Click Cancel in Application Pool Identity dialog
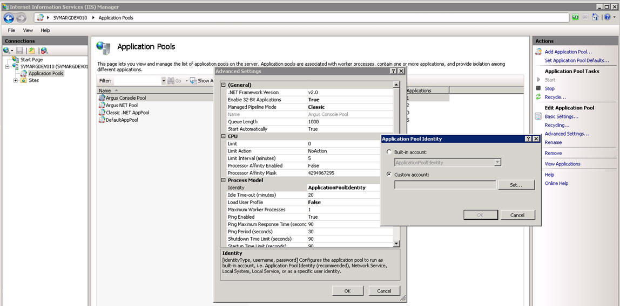The image size is (620, 306). point(517,215)
